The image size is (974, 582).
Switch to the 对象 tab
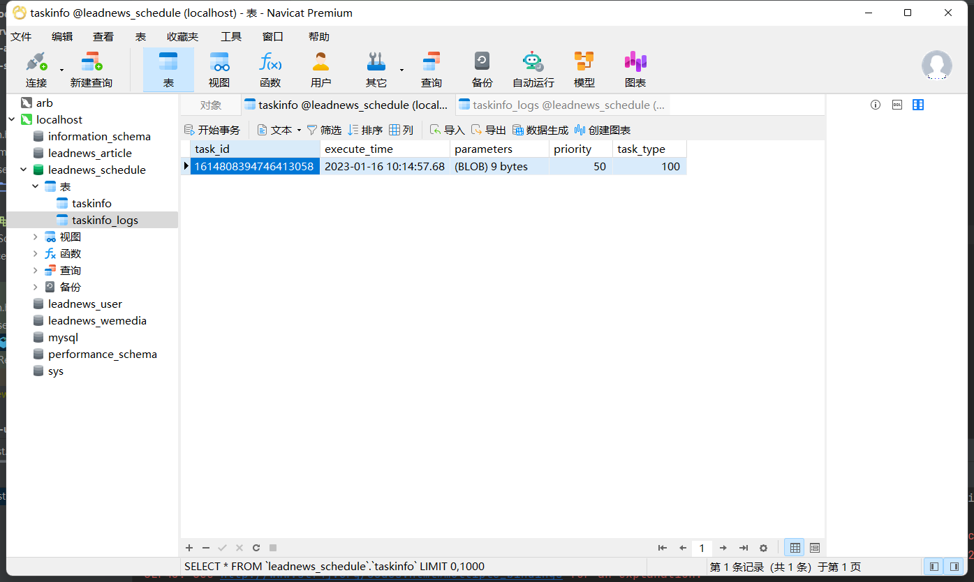pyautogui.click(x=211, y=105)
